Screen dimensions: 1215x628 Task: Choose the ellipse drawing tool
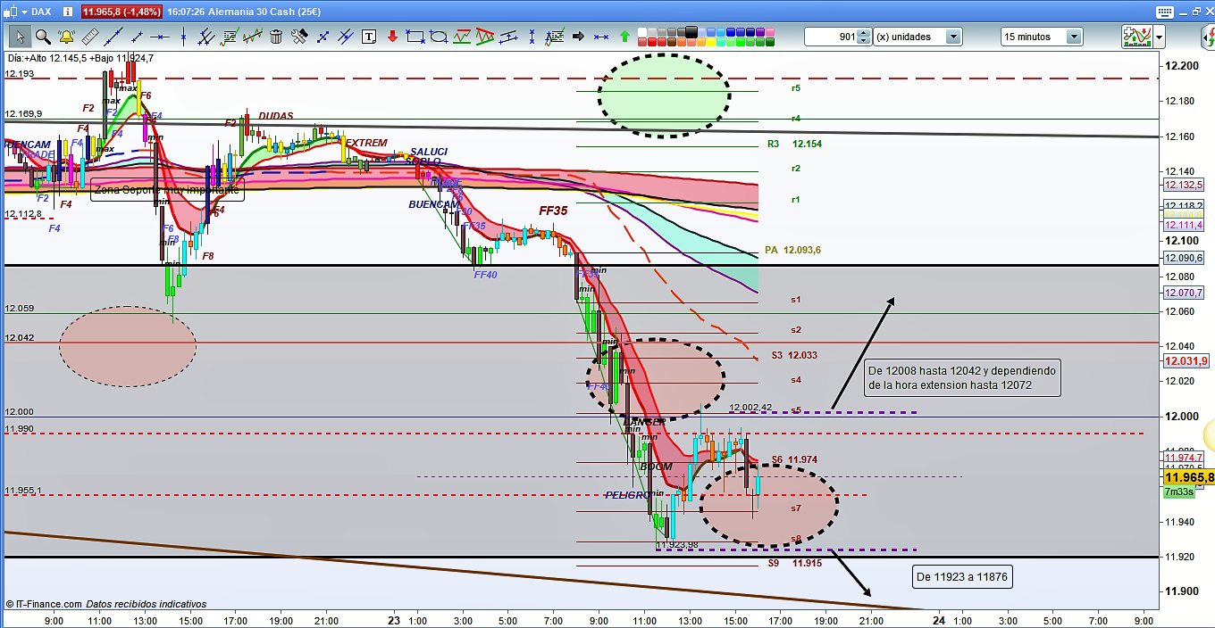[x=439, y=37]
